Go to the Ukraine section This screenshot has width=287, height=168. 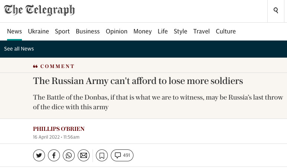point(38,31)
